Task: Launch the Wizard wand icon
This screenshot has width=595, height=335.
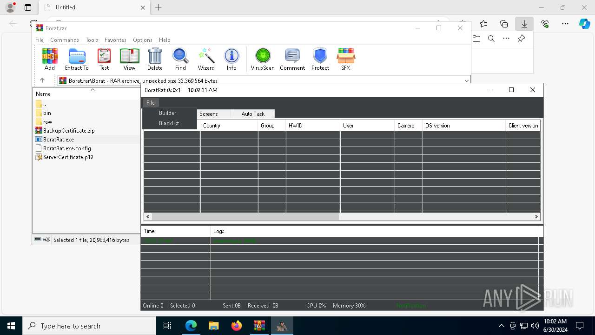Action: point(206,59)
